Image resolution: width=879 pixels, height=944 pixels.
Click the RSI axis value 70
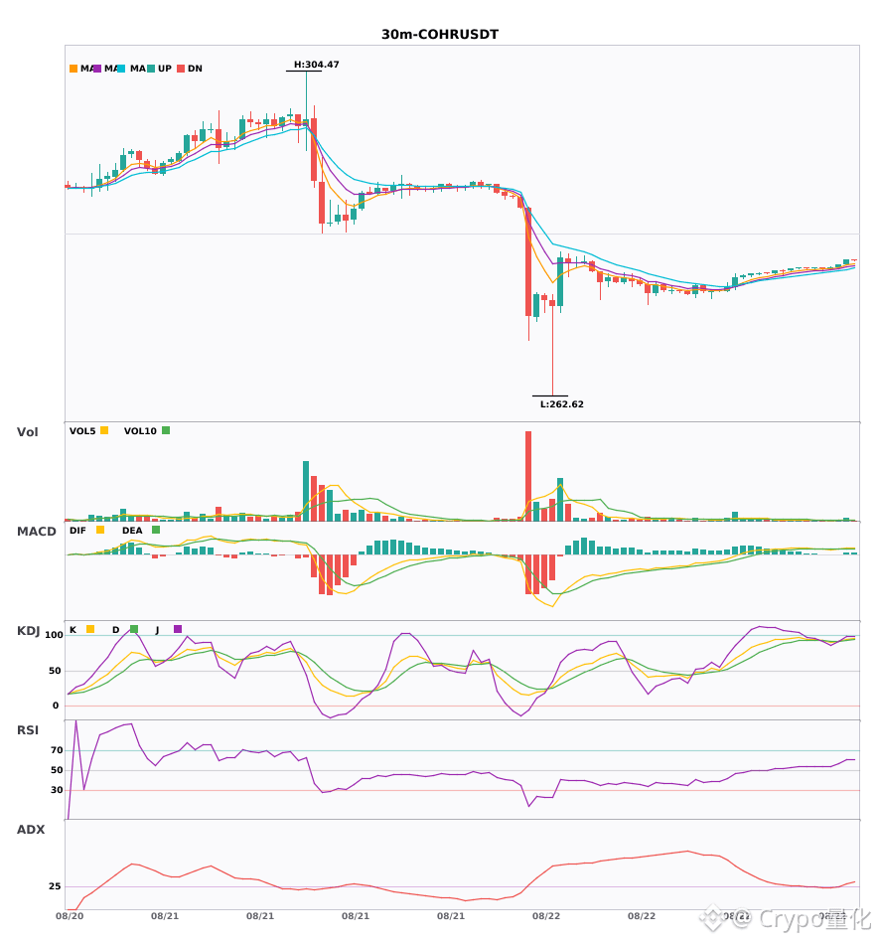pyautogui.click(x=57, y=750)
